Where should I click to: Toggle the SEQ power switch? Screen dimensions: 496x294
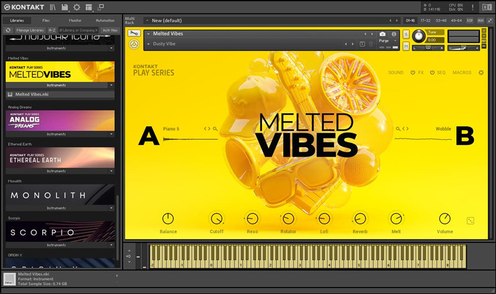432,73
